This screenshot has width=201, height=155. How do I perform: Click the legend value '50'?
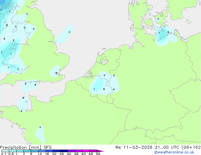coord(98,154)
